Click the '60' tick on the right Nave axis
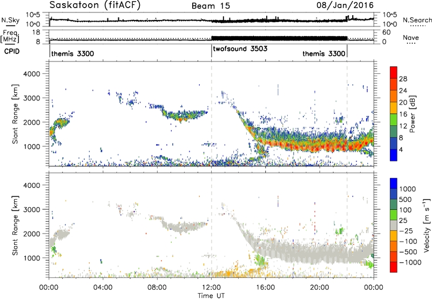The image size is (432, 299). pos(387,32)
